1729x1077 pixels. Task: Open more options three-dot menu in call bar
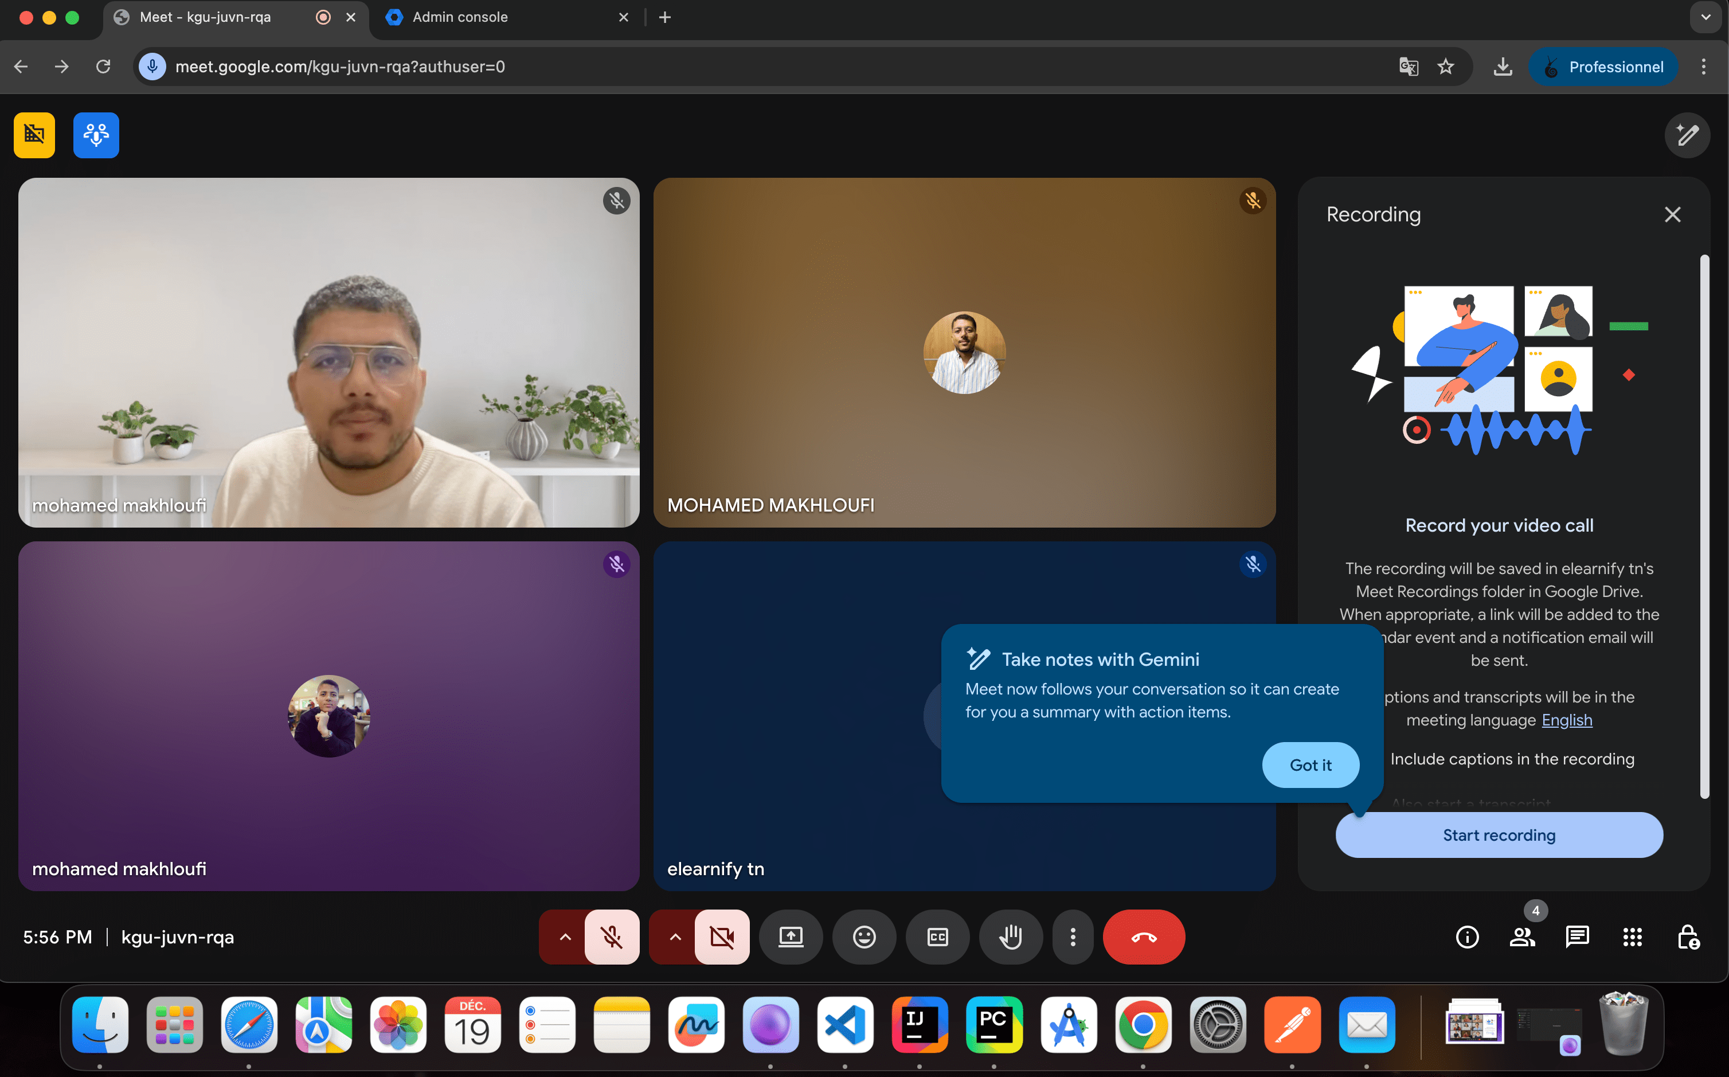point(1073,936)
